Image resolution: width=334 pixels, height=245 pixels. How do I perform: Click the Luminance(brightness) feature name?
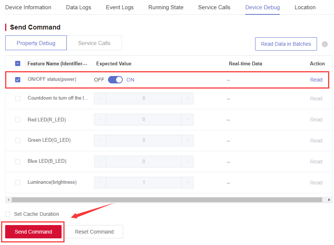click(x=52, y=182)
